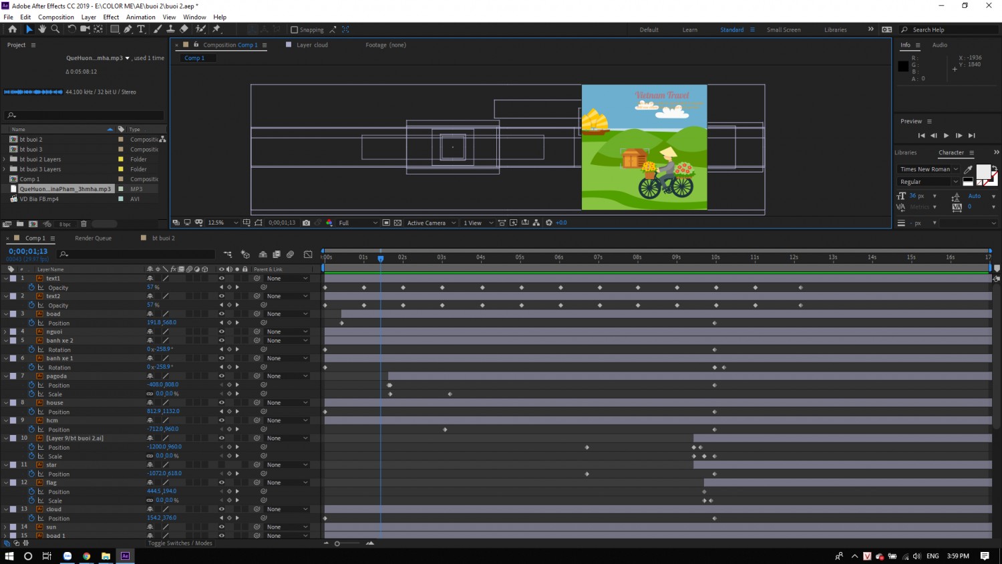
Task: Hide the text1 layer using its eye icon
Action: pyautogui.click(x=222, y=279)
